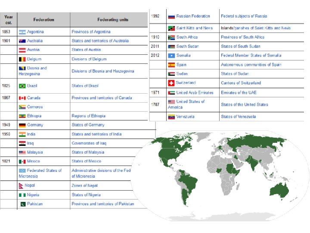Click the Malaysia flag icon

point(22,152)
